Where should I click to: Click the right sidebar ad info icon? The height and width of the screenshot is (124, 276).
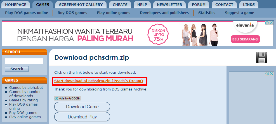tap(267, 73)
